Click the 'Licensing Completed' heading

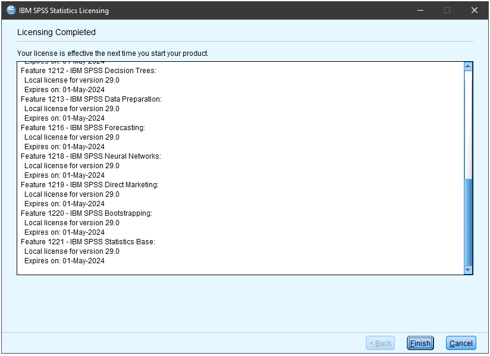tap(56, 32)
